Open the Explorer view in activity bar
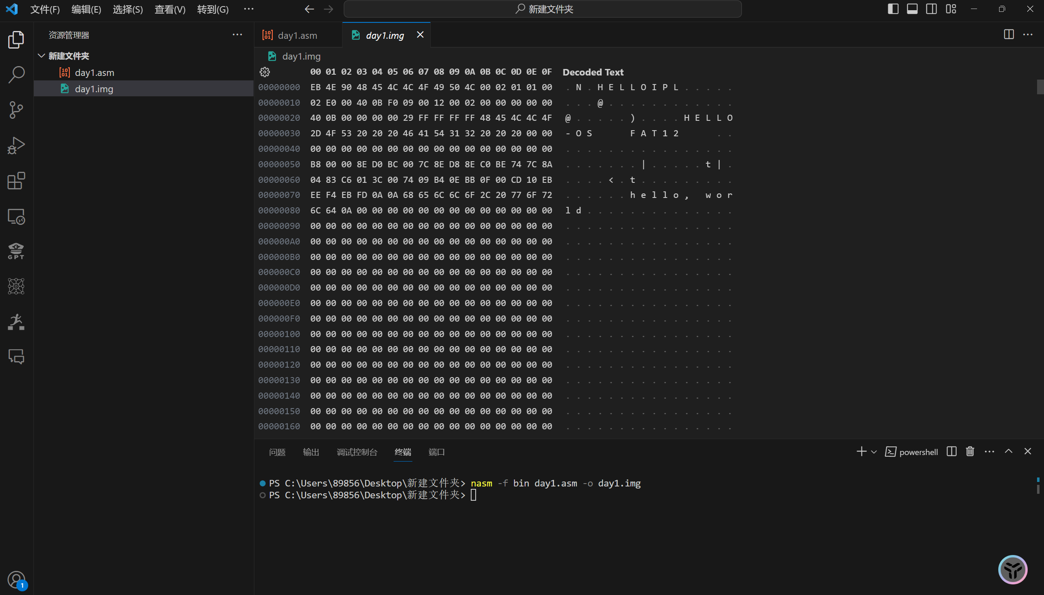The image size is (1044, 595). tap(16, 40)
